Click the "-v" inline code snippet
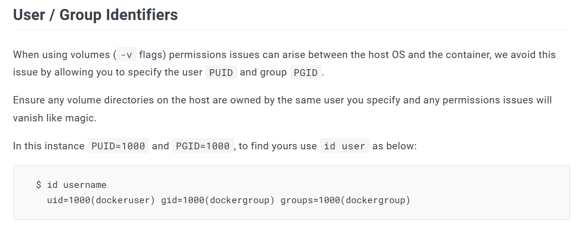The image size is (582, 229). pyautogui.click(x=126, y=55)
